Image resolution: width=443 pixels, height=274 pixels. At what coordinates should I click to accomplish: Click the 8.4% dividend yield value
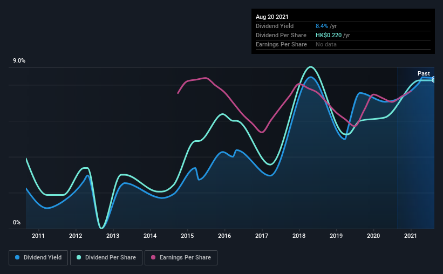[x=322, y=26]
